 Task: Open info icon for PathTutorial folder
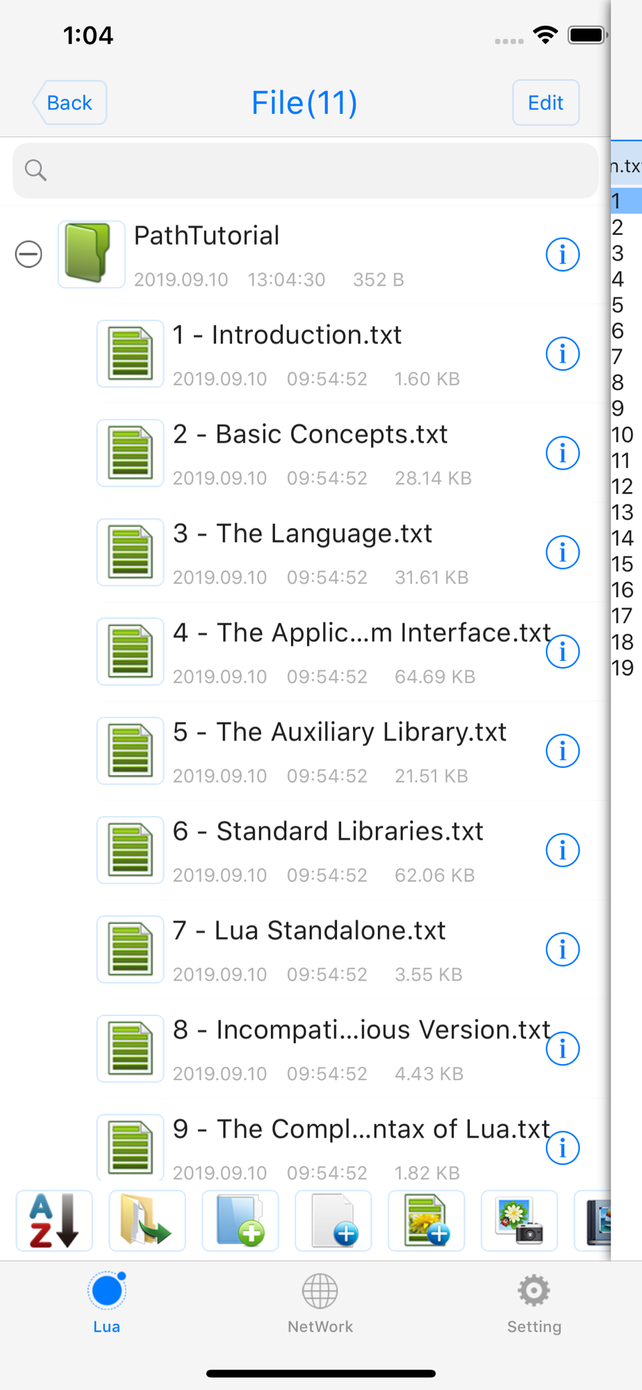tap(563, 254)
